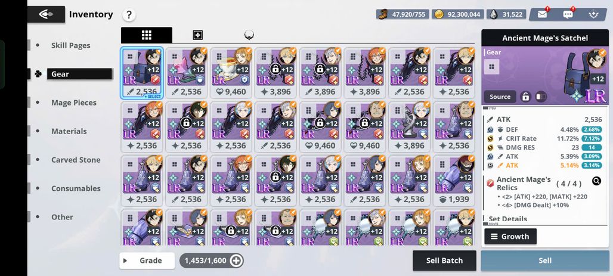
Task: Expand the Grade sort dropdown
Action: [147, 261]
